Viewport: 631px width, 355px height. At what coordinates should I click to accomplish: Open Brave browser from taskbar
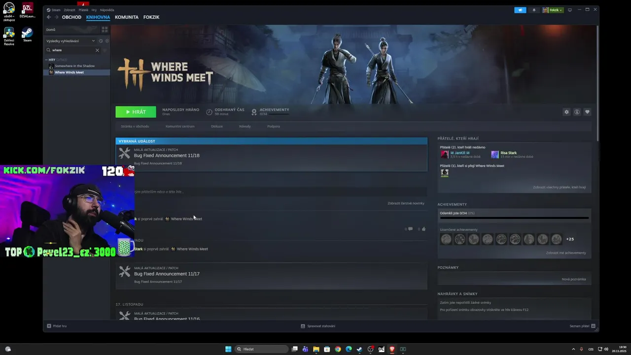(x=392, y=349)
